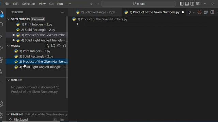This screenshot has height=122, width=218.
Task: Click the Copilot cat-face icon in editor toolbar
Action: pos(200,12)
